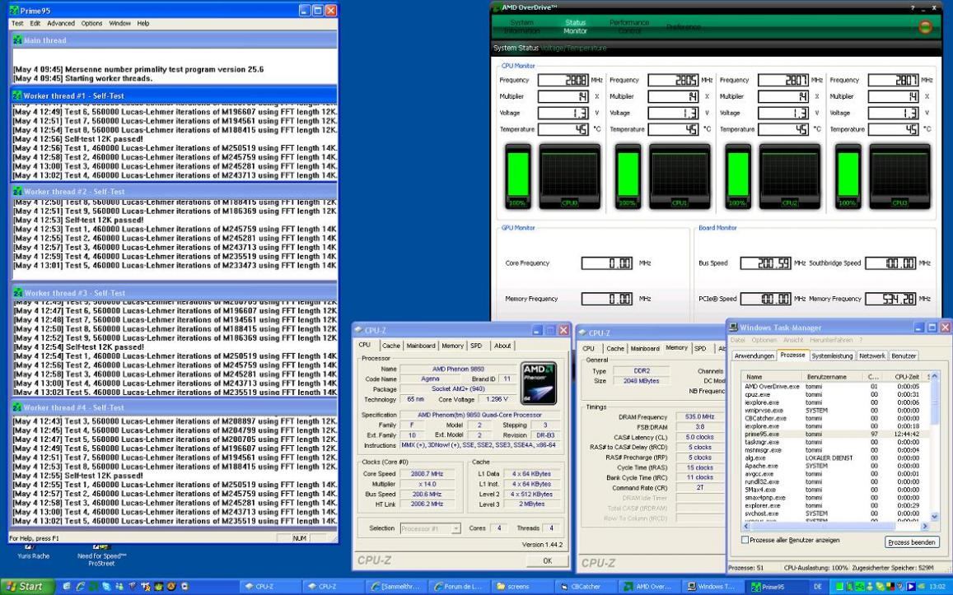Open the Test menu in Prime95

tap(17, 23)
